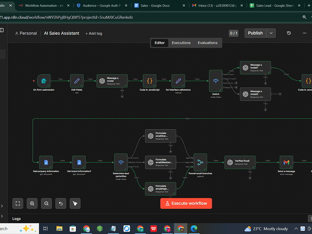Click the Publish button

click(x=255, y=33)
